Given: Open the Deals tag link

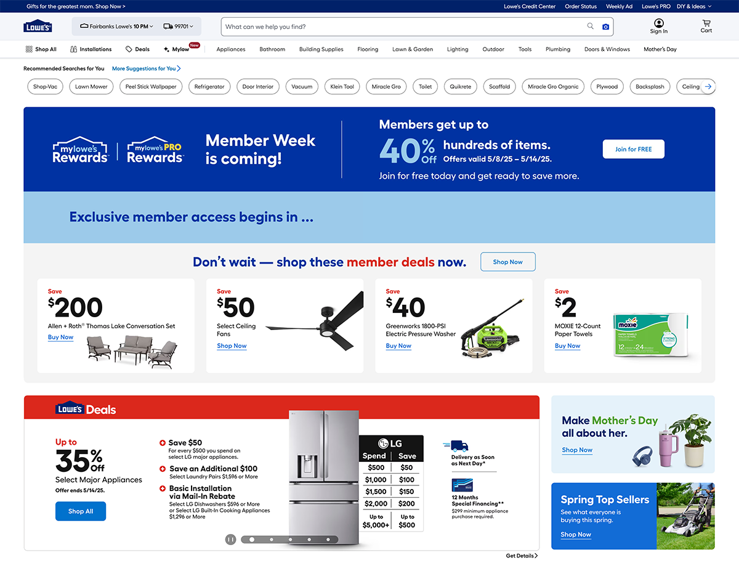Looking at the screenshot, I should pyautogui.click(x=137, y=49).
